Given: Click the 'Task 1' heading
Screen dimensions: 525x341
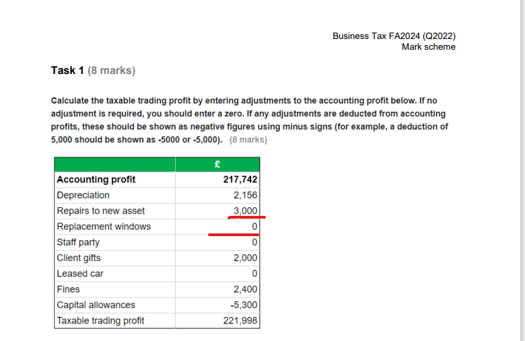Looking at the screenshot, I should pyautogui.click(x=67, y=71).
